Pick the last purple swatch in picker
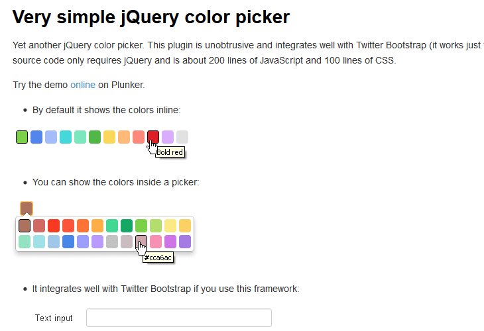The height and width of the screenshot is (331, 484). (x=185, y=242)
